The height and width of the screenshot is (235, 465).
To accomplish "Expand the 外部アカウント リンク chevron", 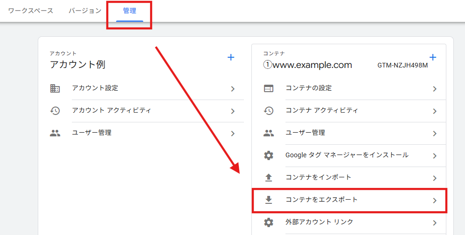I will pyautogui.click(x=435, y=223).
